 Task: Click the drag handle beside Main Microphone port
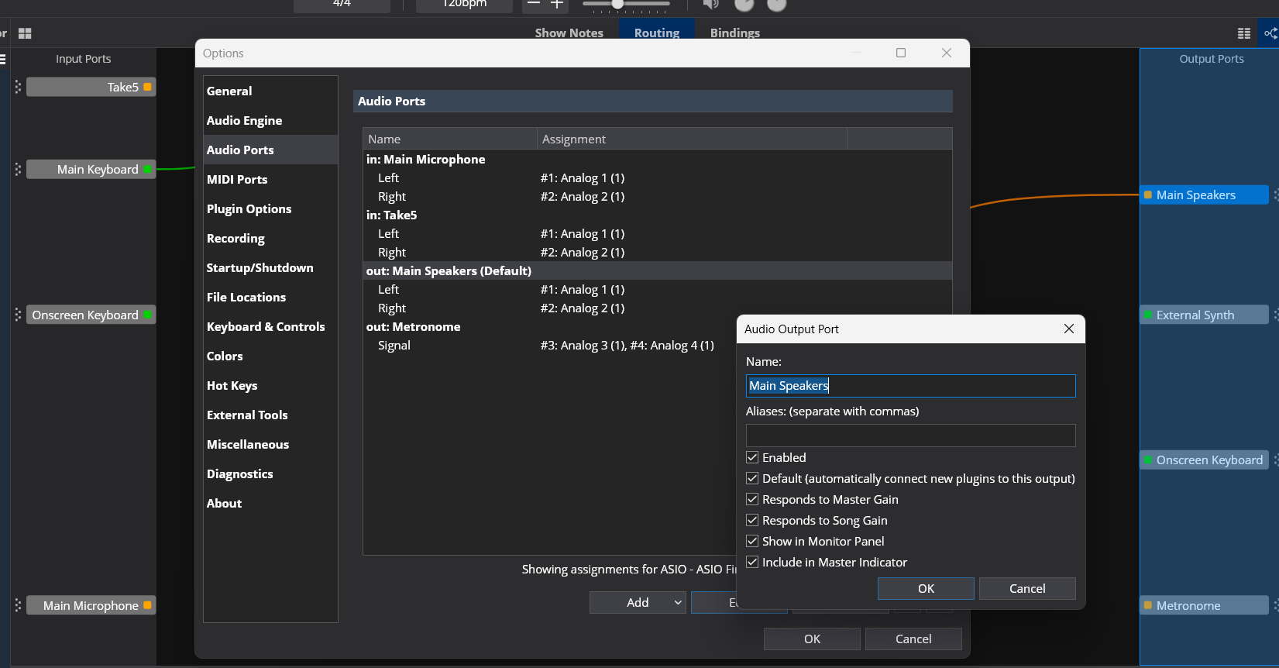click(x=18, y=605)
